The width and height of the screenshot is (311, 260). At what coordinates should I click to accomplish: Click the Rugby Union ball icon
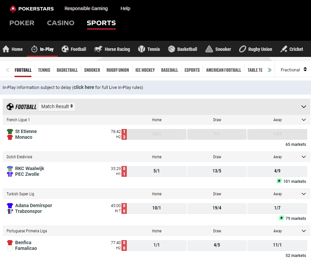243,49
